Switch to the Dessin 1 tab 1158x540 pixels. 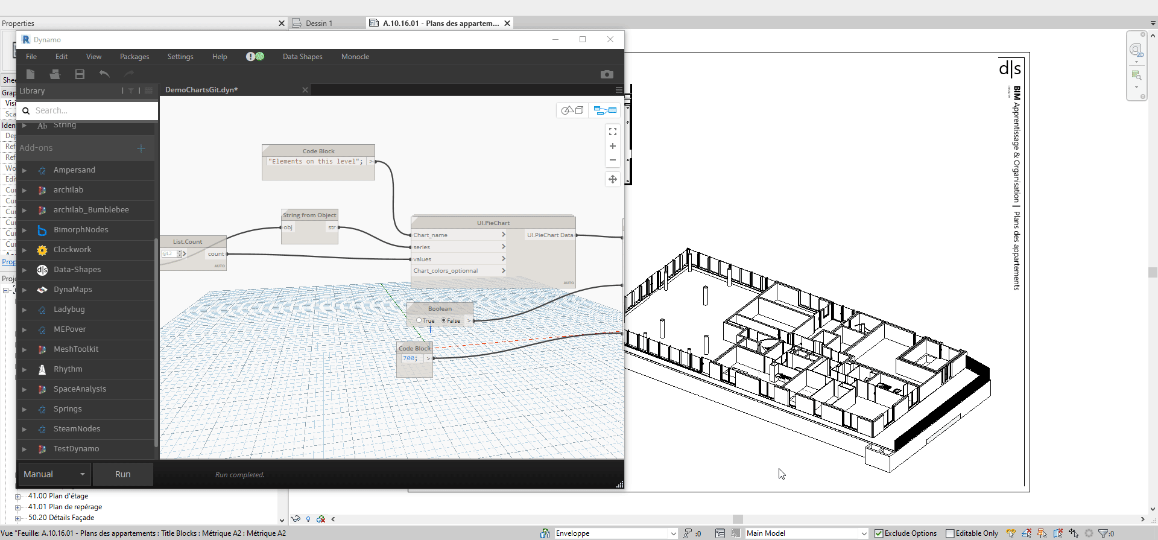pos(318,24)
